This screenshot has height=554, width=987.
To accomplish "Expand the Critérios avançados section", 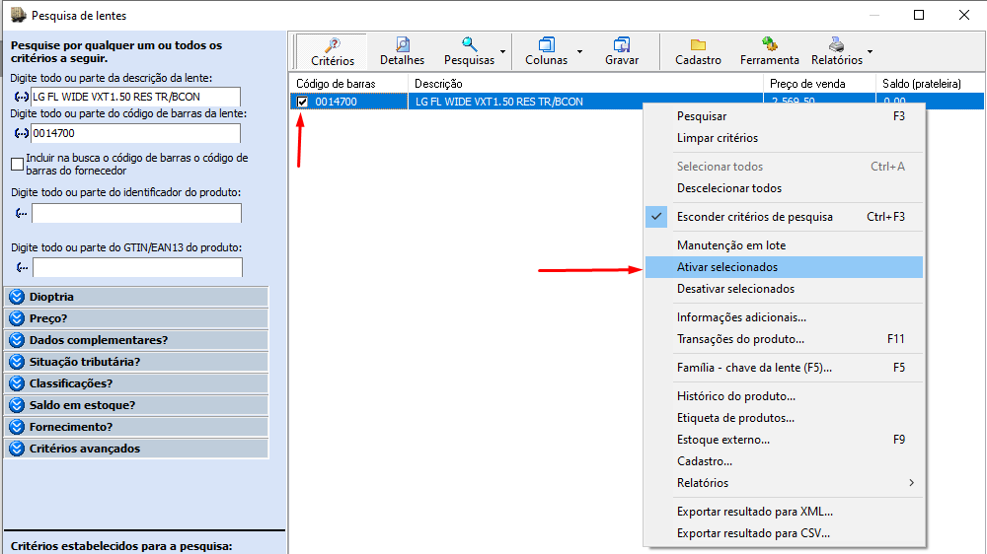I will [x=17, y=449].
